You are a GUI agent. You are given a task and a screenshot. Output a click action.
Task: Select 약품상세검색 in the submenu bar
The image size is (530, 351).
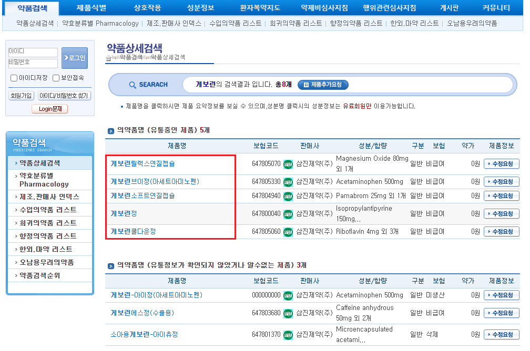click(x=35, y=23)
